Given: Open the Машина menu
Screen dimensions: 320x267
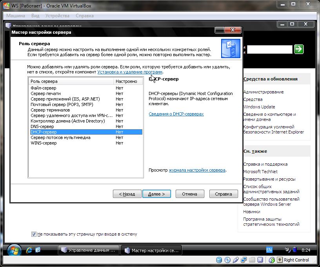Looking at the screenshot, I should (16, 16).
